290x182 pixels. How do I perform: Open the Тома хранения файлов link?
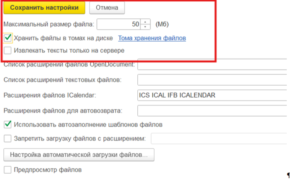coord(152,38)
